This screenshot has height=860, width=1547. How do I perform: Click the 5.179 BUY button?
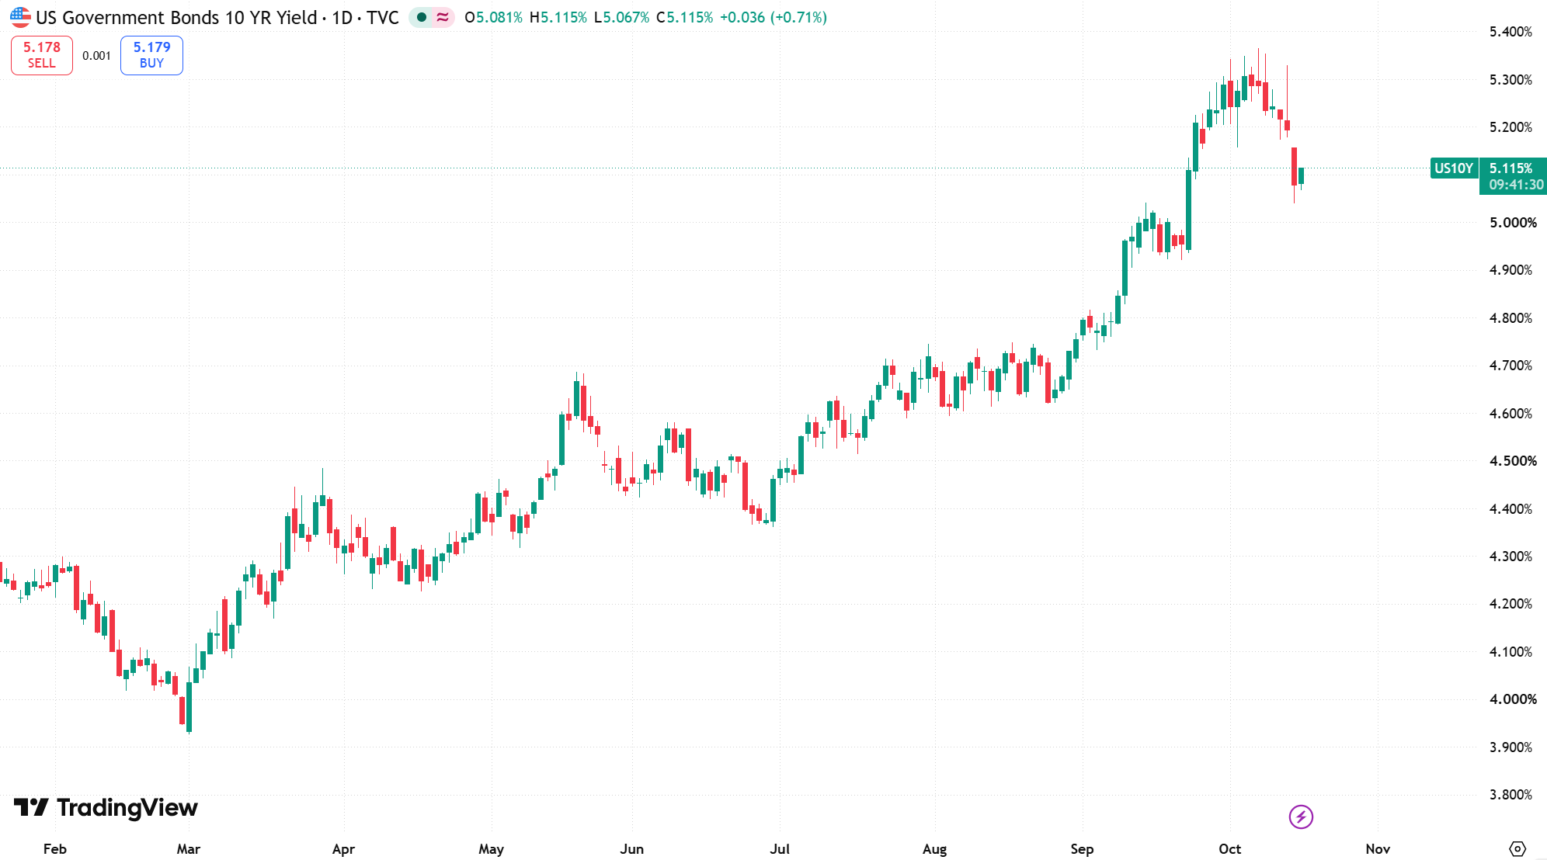pyautogui.click(x=151, y=55)
